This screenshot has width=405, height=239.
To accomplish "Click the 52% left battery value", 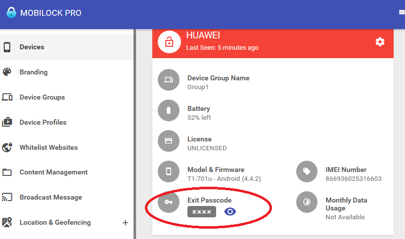I will (x=199, y=118).
